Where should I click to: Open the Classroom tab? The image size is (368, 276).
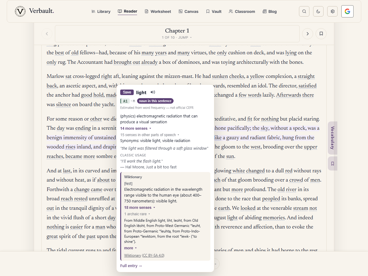(242, 11)
